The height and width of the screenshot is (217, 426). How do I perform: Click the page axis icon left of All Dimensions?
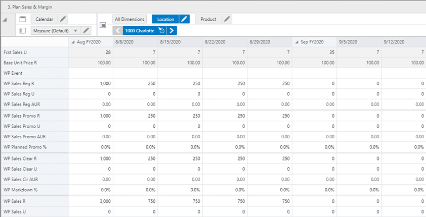point(103,25)
